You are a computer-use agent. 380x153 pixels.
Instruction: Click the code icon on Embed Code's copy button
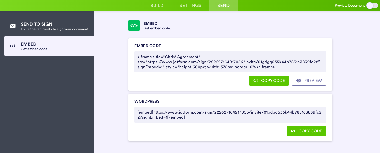256,81
